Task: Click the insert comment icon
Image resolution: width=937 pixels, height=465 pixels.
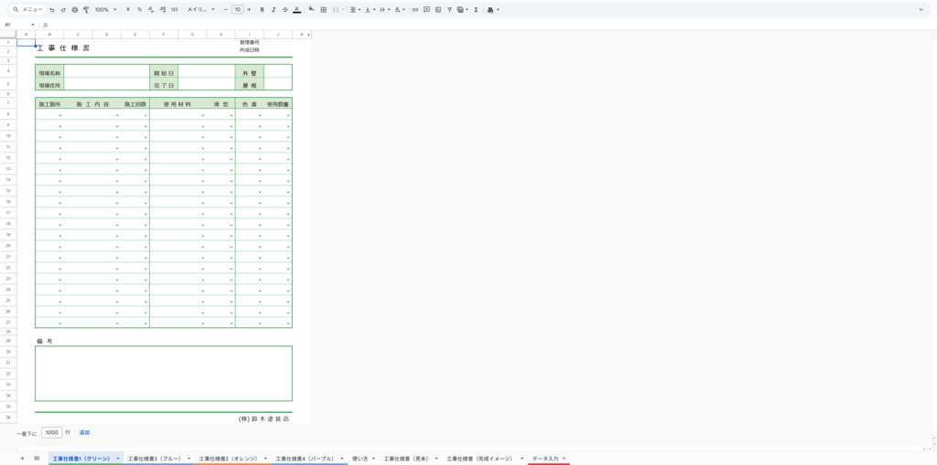Action: tap(426, 9)
